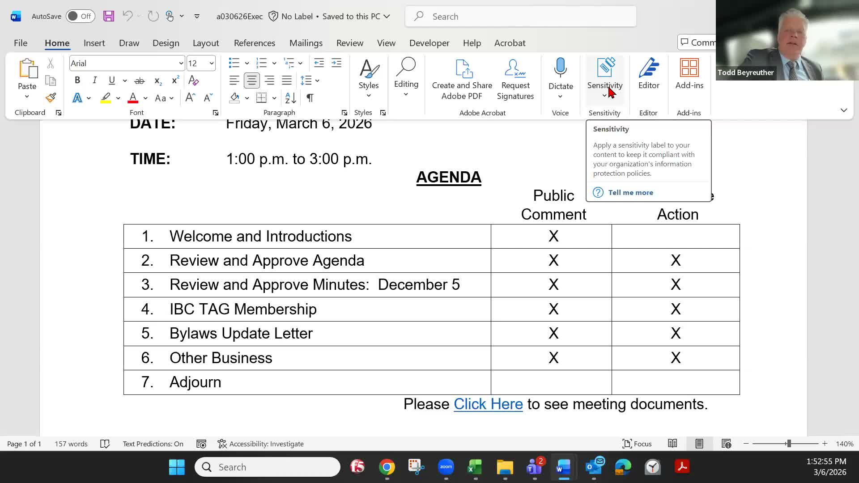Click the Show/Hide paragraph marks icon

pos(310,97)
